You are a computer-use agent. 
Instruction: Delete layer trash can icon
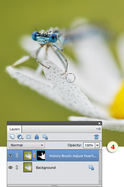[96, 137]
